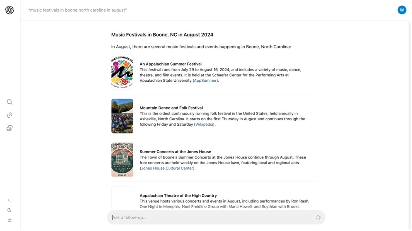This screenshot has height=231, width=412.
Task: Select the "Summer Concerts at the Jones House" title
Action: point(175,152)
